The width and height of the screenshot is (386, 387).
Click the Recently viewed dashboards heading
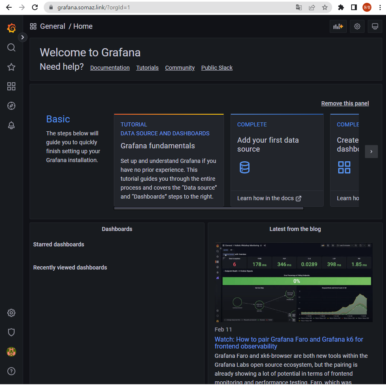click(x=70, y=267)
